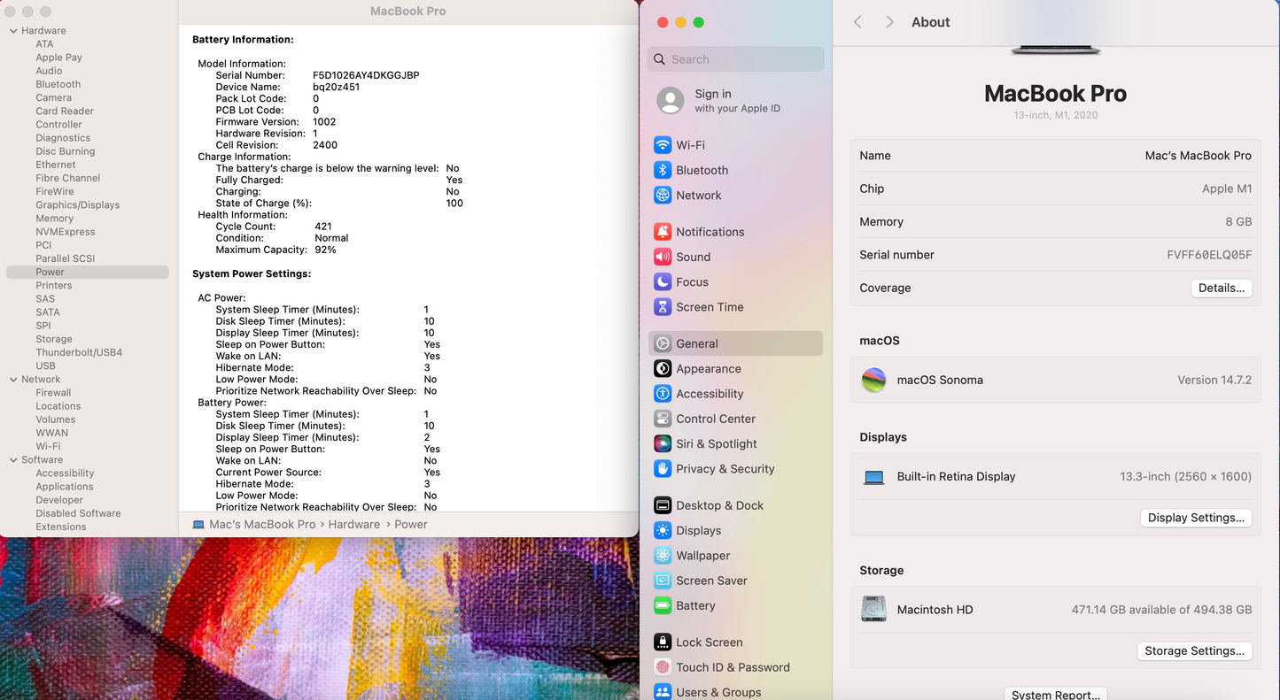Screen dimensions: 1280x700
Task: Click the Appearance icon in Settings
Action: [663, 368]
